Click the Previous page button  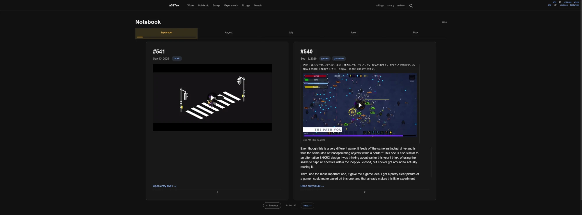click(x=272, y=205)
